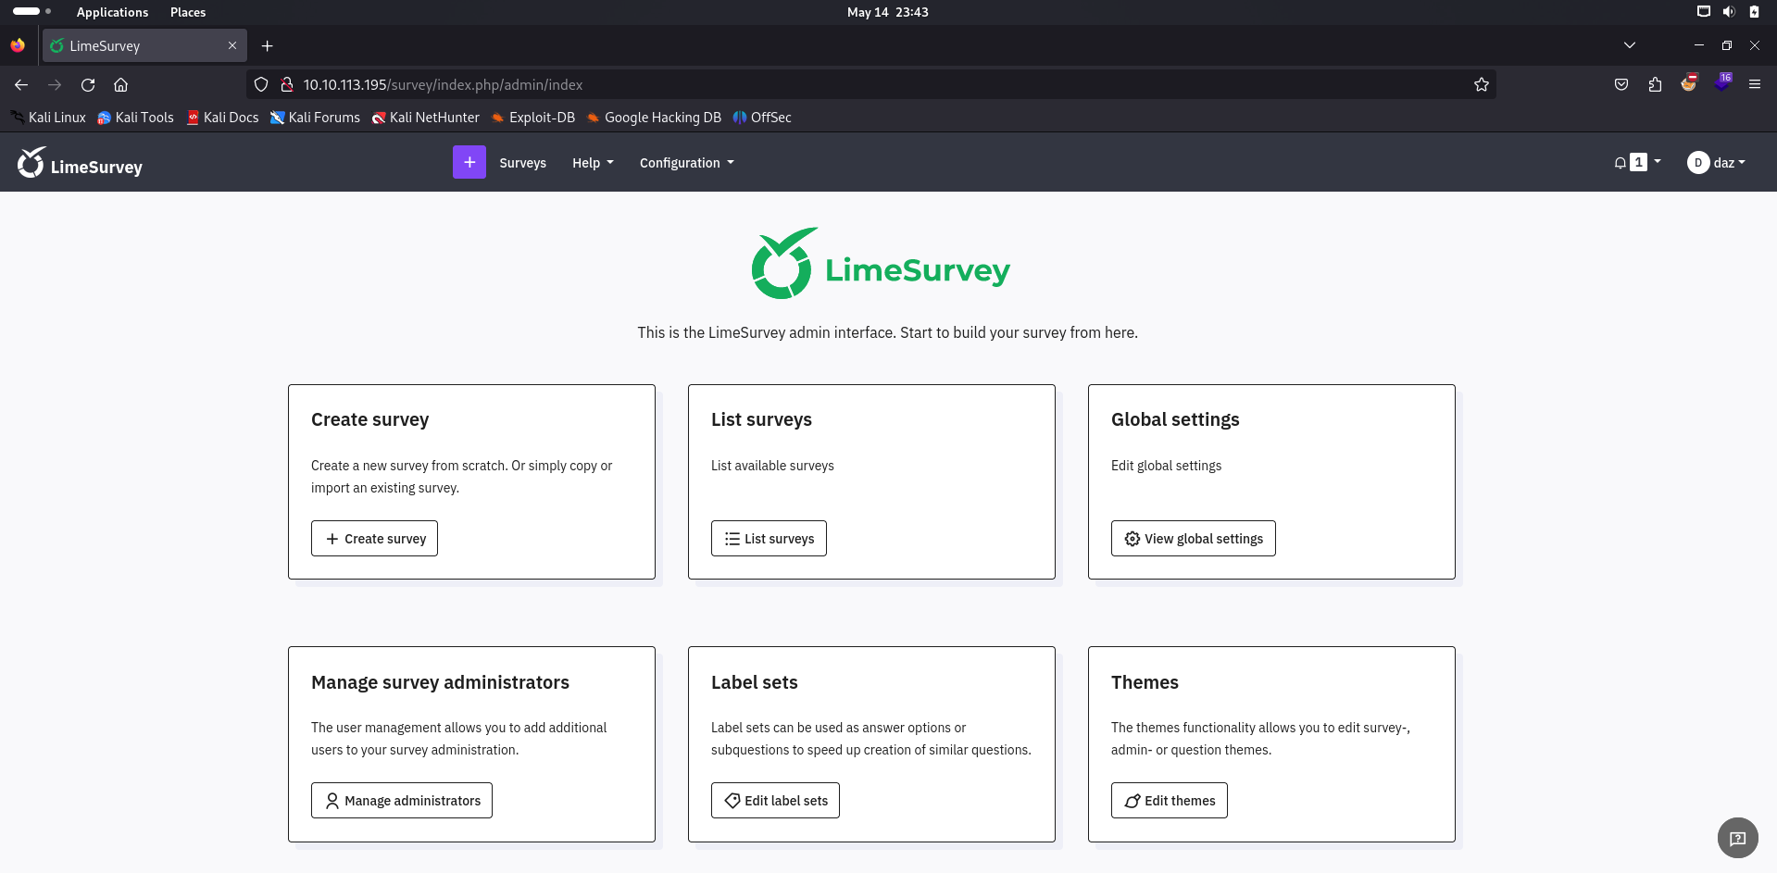This screenshot has height=873, width=1777.
Task: Expand the Configuration dropdown menu
Action: click(x=686, y=163)
